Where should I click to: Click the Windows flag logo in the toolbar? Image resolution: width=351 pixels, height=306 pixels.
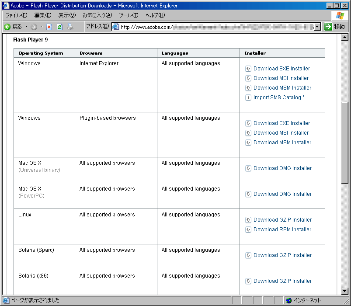point(340,15)
